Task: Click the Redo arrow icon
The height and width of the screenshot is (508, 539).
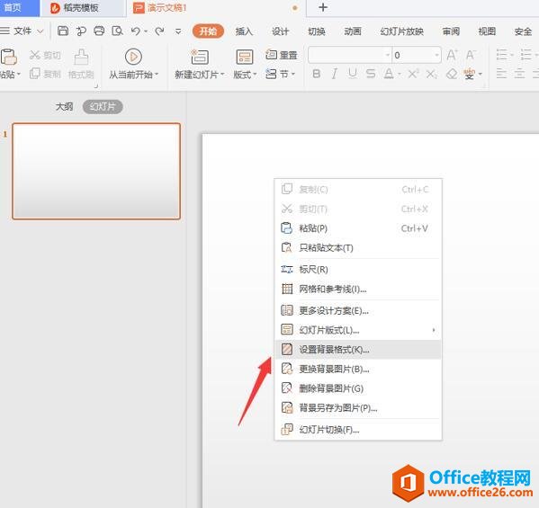Action: [x=159, y=31]
